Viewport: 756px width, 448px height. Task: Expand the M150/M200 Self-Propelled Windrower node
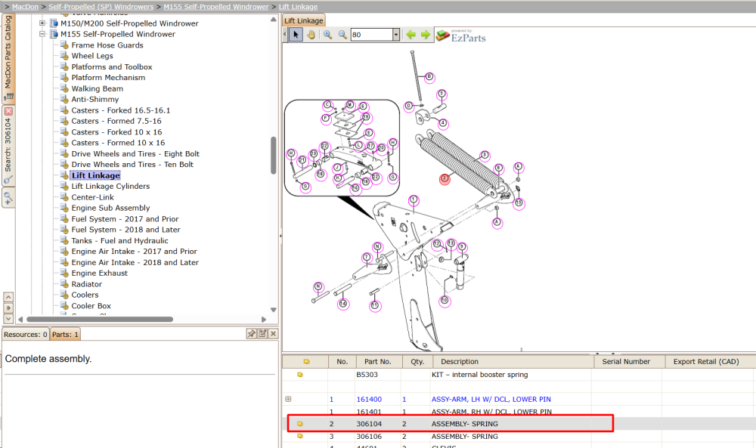(42, 23)
